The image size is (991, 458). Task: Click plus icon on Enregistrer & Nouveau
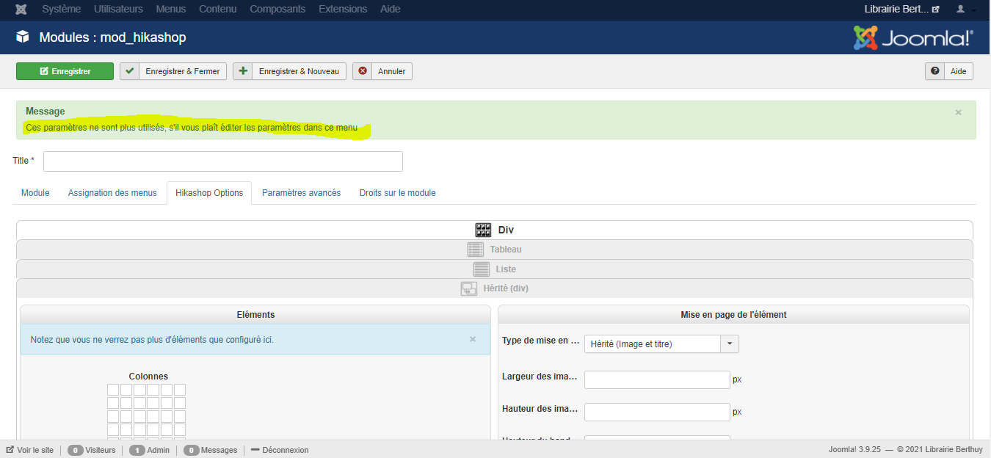click(243, 71)
